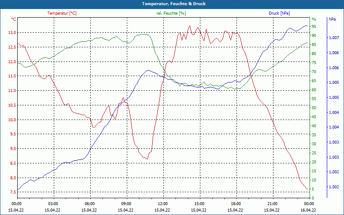This screenshot has width=344, height=215.
Task: Click the green '90' humidity axis value
Action: point(314,36)
